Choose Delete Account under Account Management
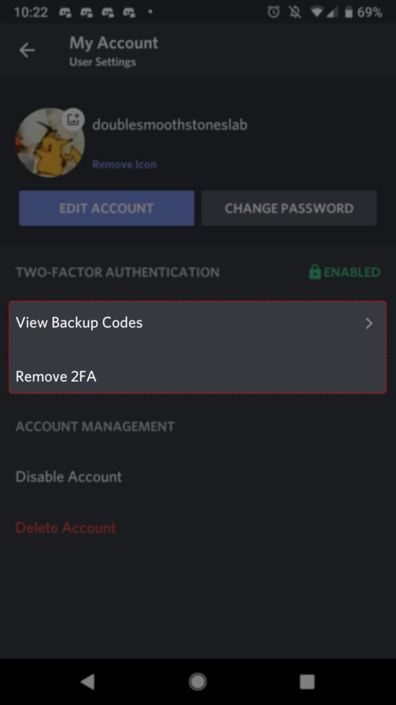The image size is (396, 705). (66, 528)
